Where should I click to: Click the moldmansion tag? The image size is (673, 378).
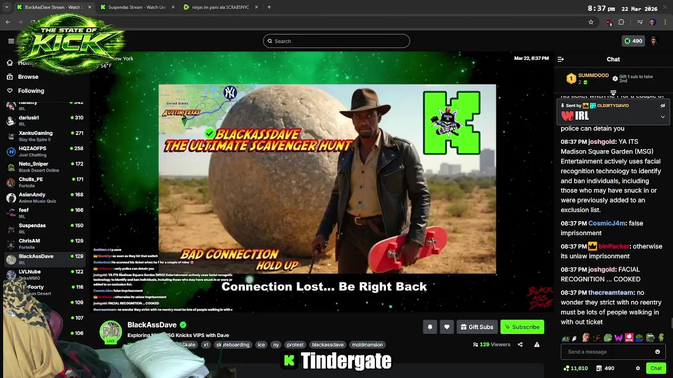coord(368,345)
